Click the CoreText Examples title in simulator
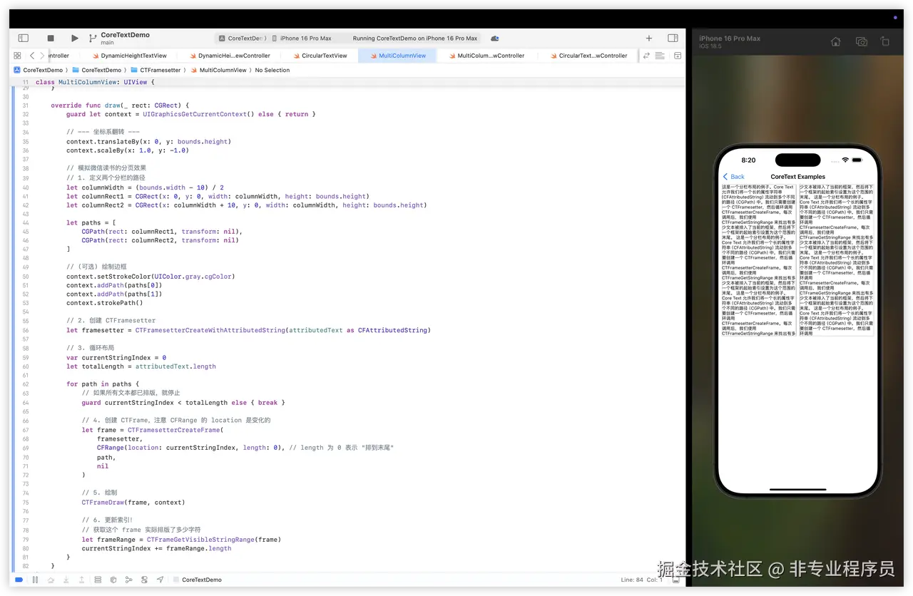The width and height of the screenshot is (913, 596). [x=797, y=177]
